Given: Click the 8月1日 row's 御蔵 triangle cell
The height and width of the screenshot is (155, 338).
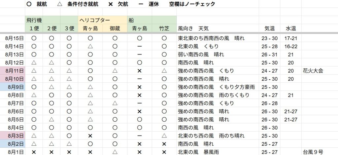Looking at the screenshot, I should pyautogui.click(x=115, y=152).
